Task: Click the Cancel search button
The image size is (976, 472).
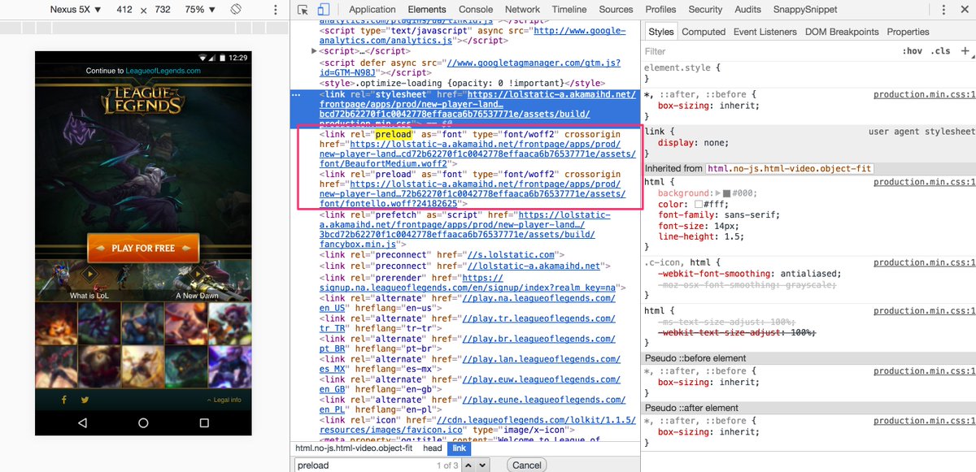Action: pos(526,466)
